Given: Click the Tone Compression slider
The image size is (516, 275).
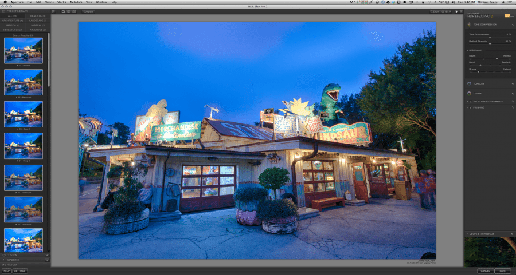Looking at the screenshot, I should tap(490, 37).
